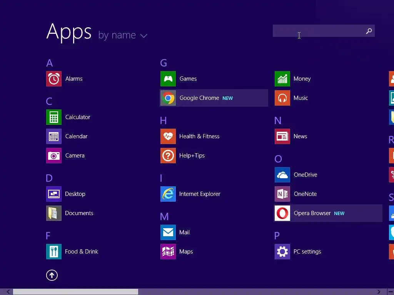Click the horizontal scrollbar thumb
Image resolution: width=394 pixels, height=295 pixels.
(x=75, y=292)
